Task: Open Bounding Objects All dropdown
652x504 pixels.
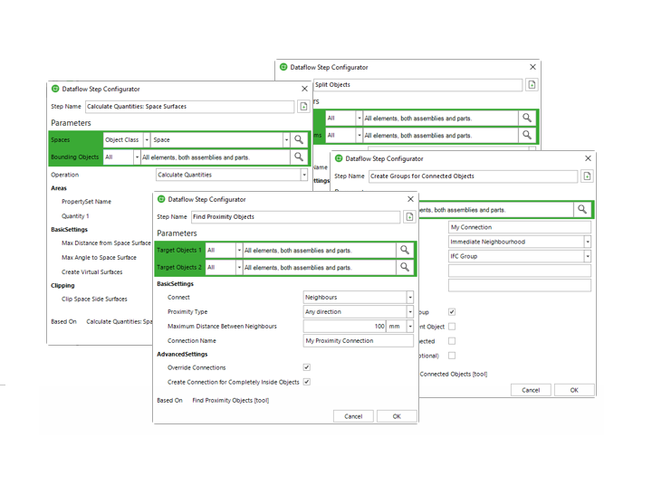Action: click(137, 157)
